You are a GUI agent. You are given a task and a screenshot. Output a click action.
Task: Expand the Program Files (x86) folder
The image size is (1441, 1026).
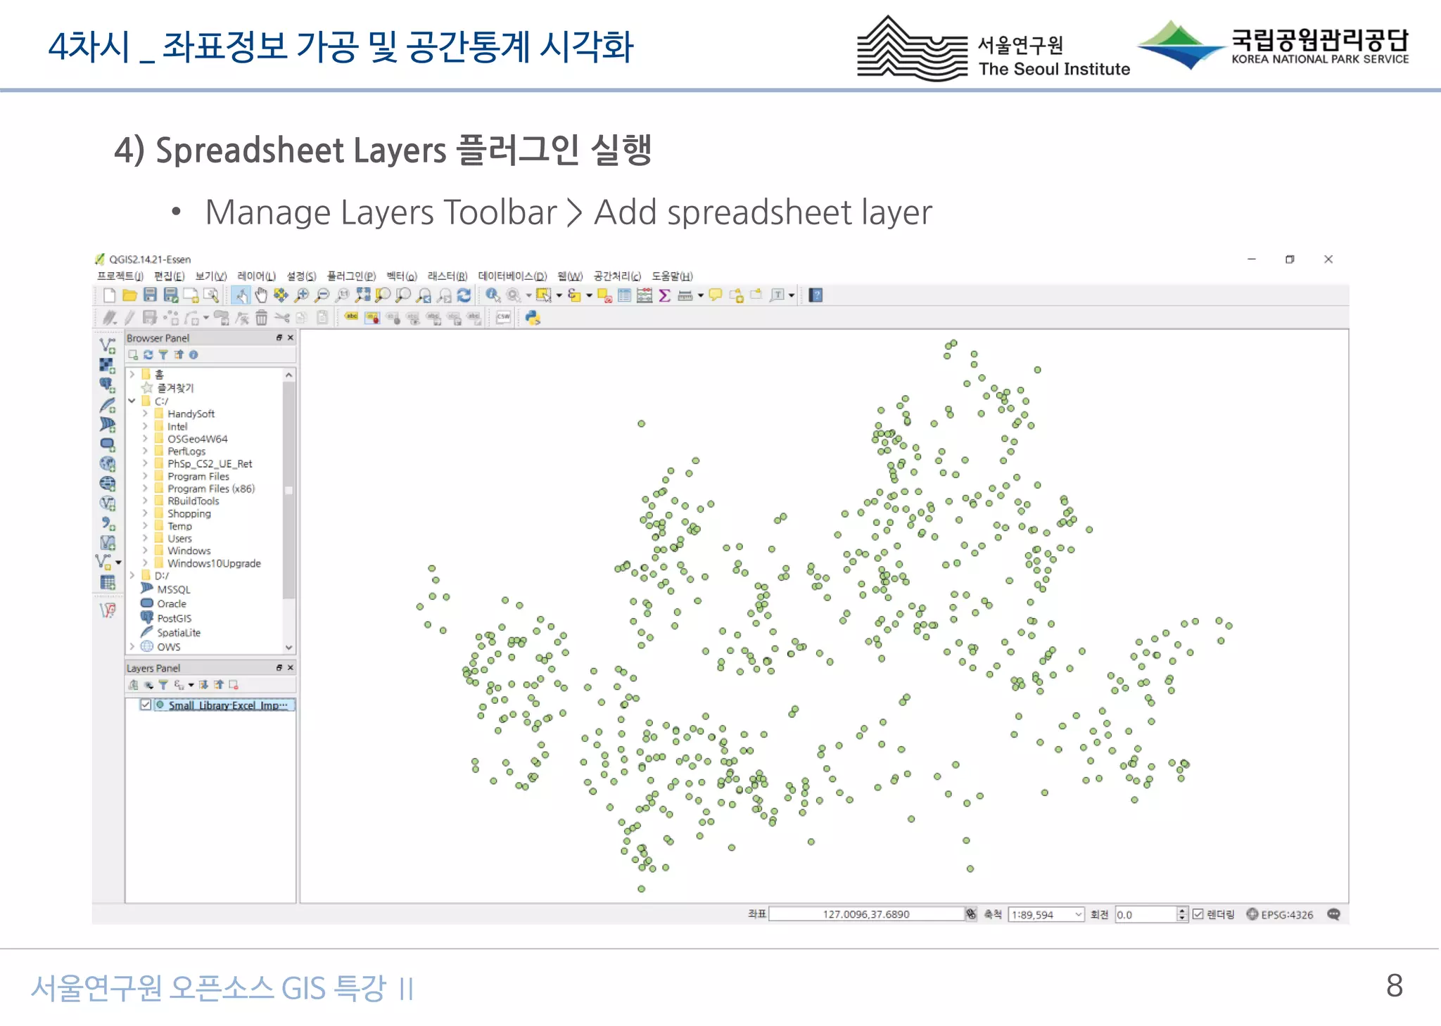(145, 488)
